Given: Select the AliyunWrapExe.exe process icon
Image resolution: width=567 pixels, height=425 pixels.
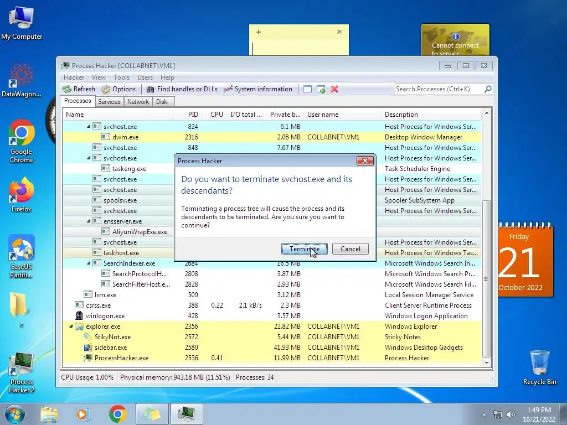Looking at the screenshot, I should click(106, 231).
